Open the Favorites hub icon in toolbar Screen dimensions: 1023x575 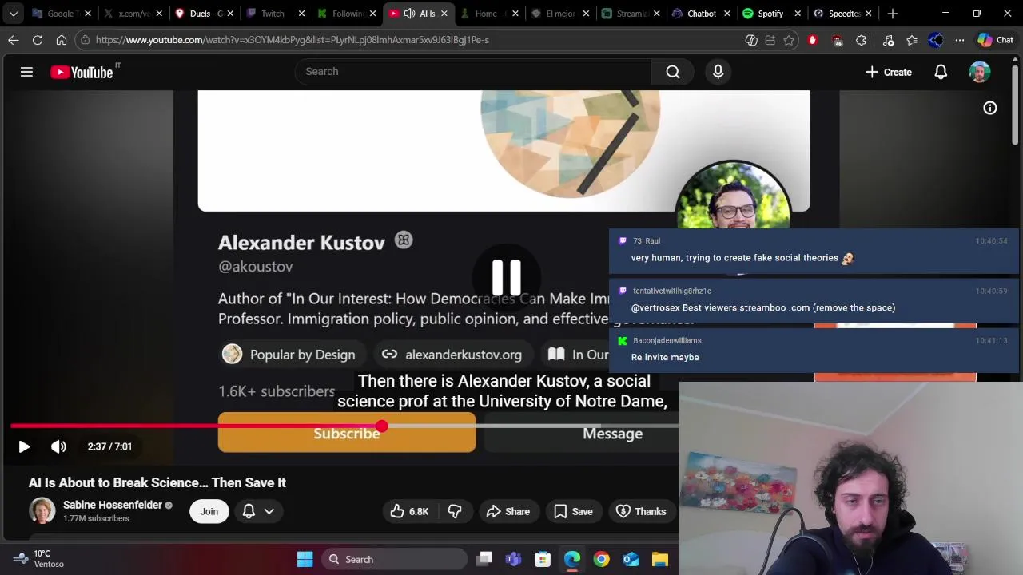point(912,40)
